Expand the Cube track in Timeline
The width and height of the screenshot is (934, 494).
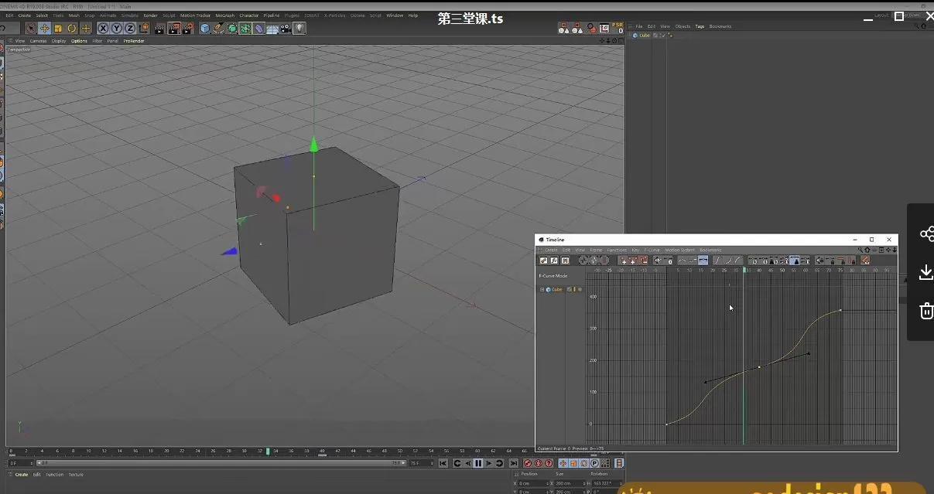click(542, 290)
